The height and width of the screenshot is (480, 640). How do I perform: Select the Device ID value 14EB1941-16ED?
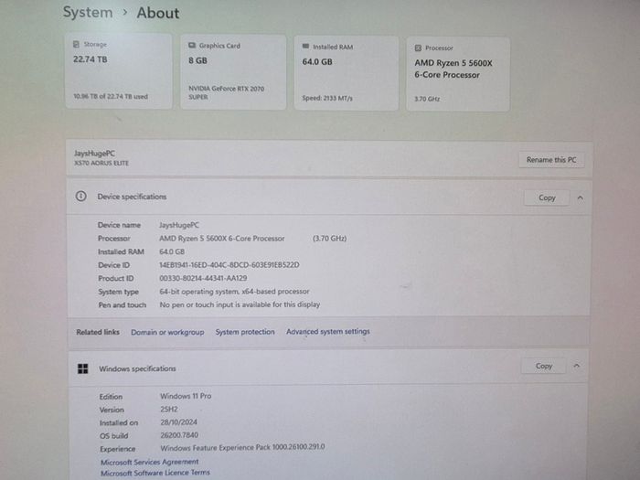[229, 265]
